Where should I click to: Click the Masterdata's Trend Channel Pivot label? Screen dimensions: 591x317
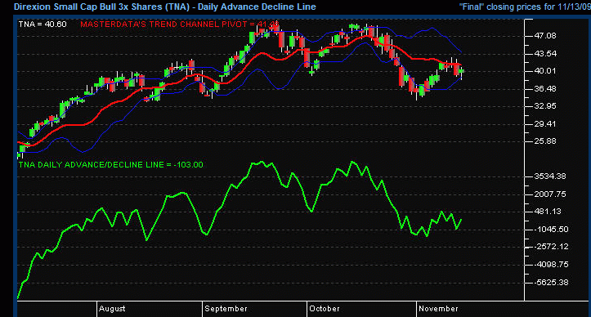pos(179,25)
